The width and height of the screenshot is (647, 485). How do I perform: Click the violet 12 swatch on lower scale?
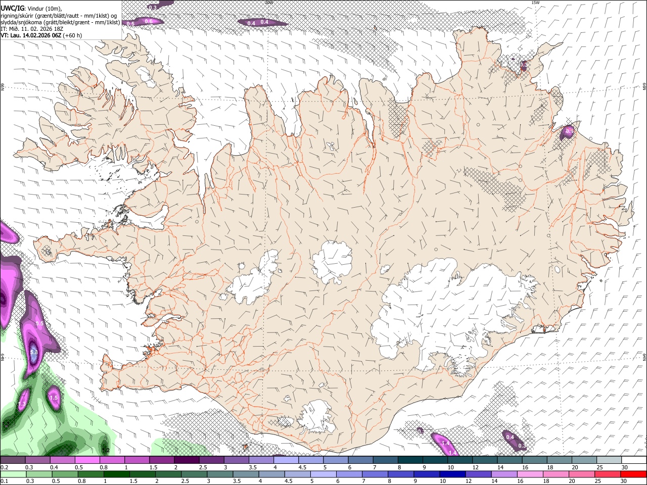(478, 474)
